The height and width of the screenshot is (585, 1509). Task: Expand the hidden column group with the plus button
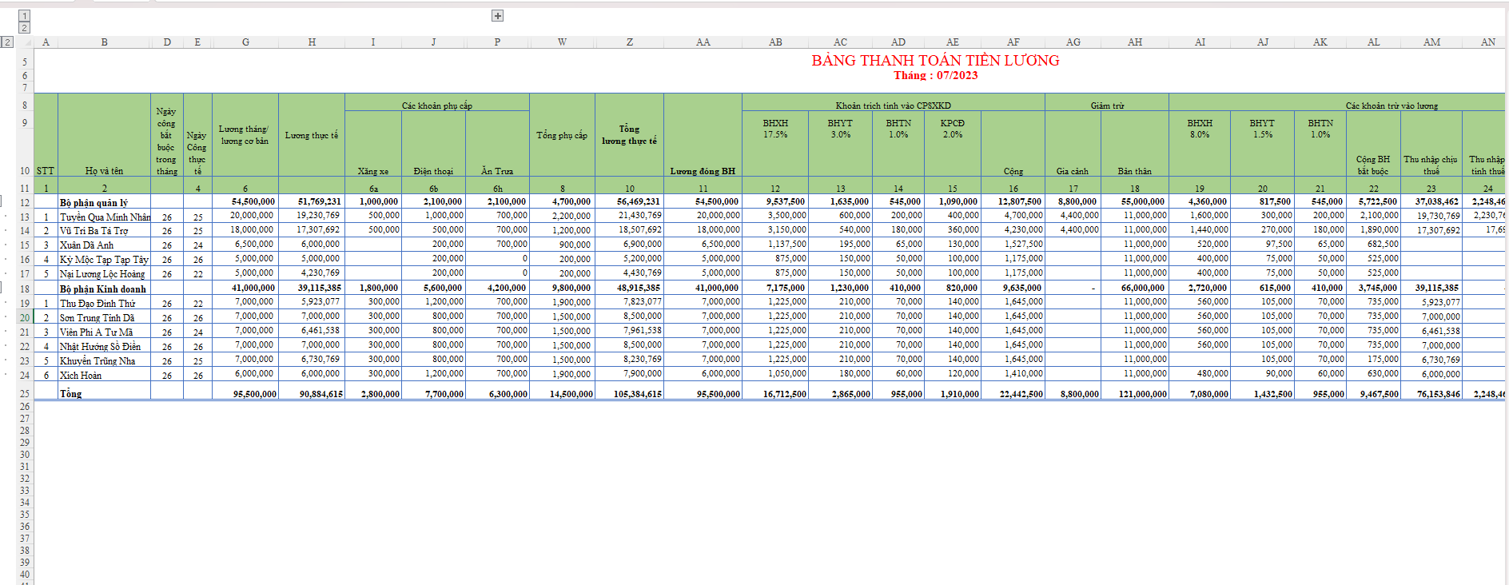tap(497, 16)
